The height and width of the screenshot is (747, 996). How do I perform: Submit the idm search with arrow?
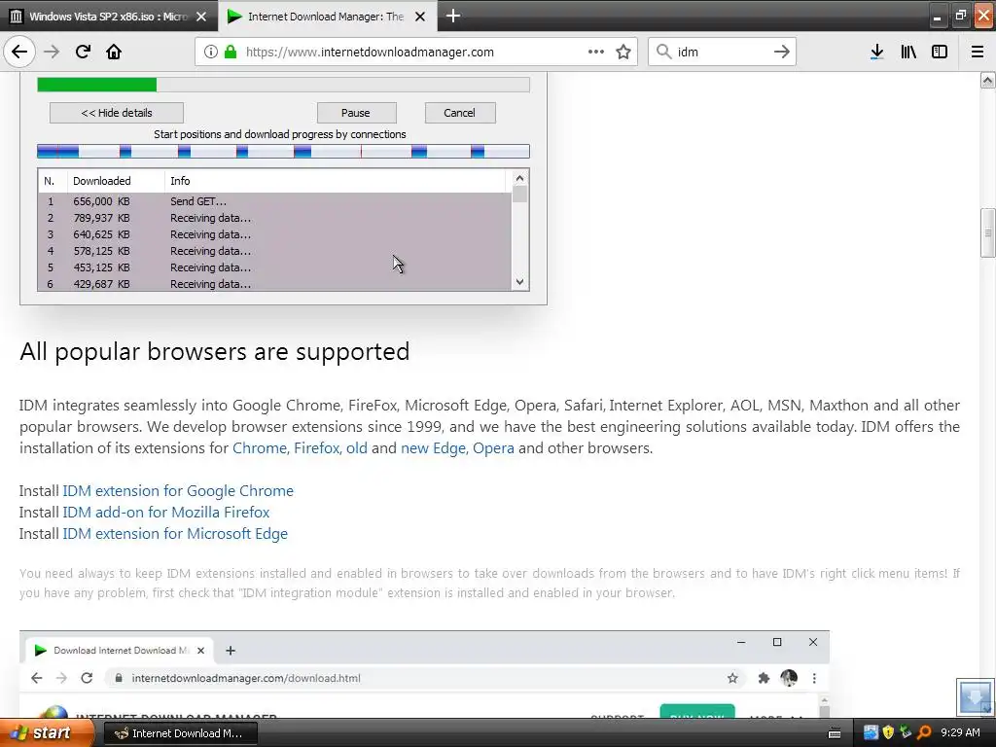[x=782, y=52]
